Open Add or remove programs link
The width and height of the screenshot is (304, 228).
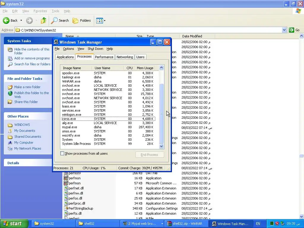pos(32,58)
